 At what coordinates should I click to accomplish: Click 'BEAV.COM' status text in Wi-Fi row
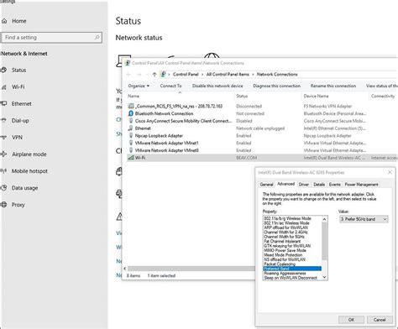click(x=246, y=158)
